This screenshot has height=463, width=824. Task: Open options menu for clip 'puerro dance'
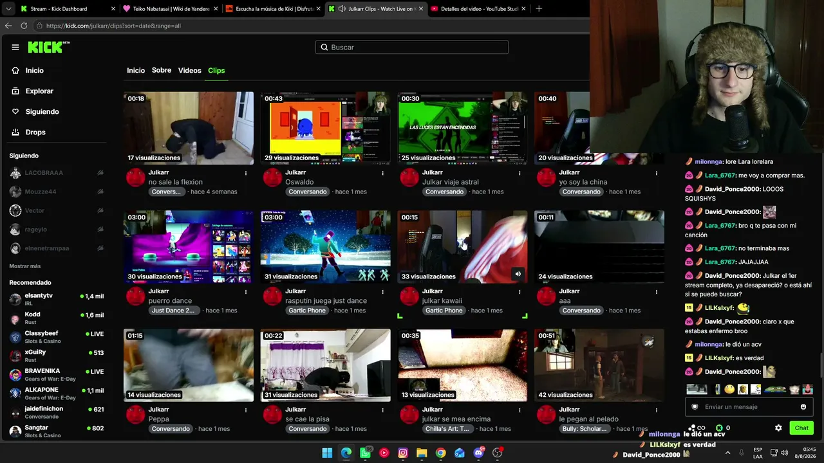coord(245,292)
